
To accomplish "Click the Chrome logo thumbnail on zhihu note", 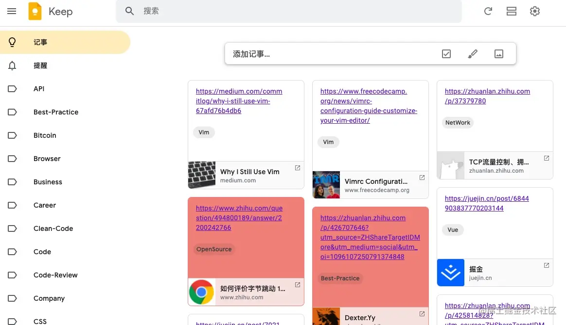I will click(202, 292).
